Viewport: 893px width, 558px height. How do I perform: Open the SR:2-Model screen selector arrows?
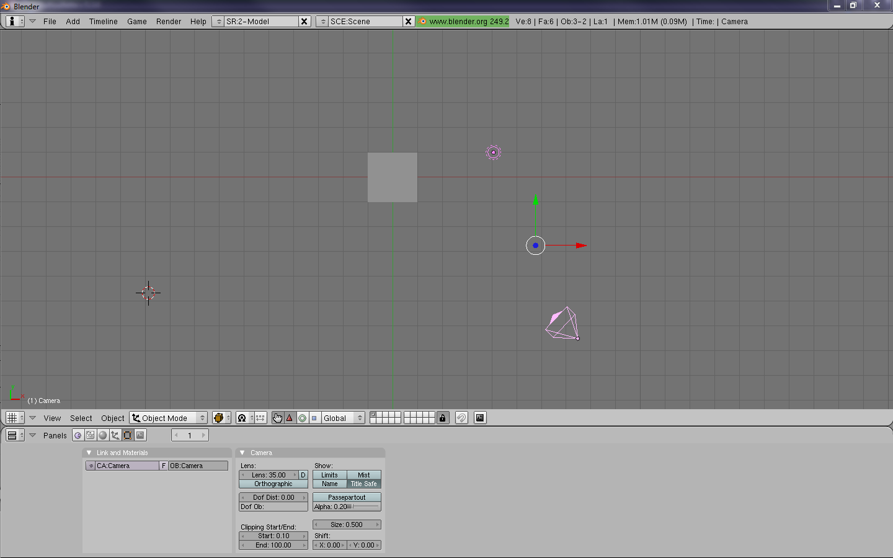pyautogui.click(x=218, y=21)
